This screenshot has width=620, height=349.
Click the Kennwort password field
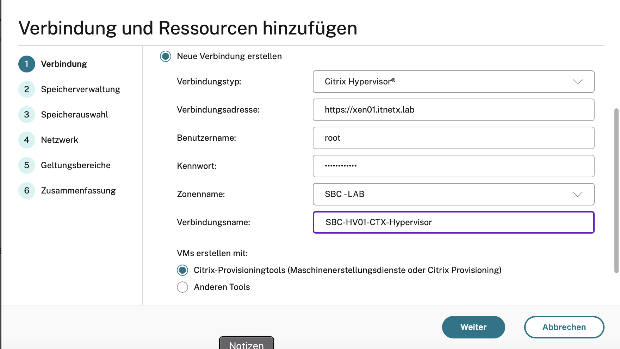453,166
